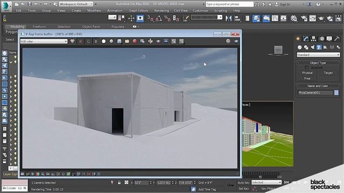Click the Undo arrow in quick access toolbar

(36, 4)
